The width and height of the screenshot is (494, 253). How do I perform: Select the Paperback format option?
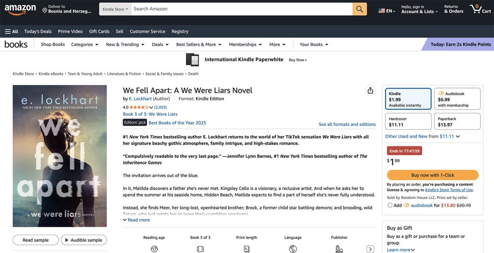click(457, 122)
